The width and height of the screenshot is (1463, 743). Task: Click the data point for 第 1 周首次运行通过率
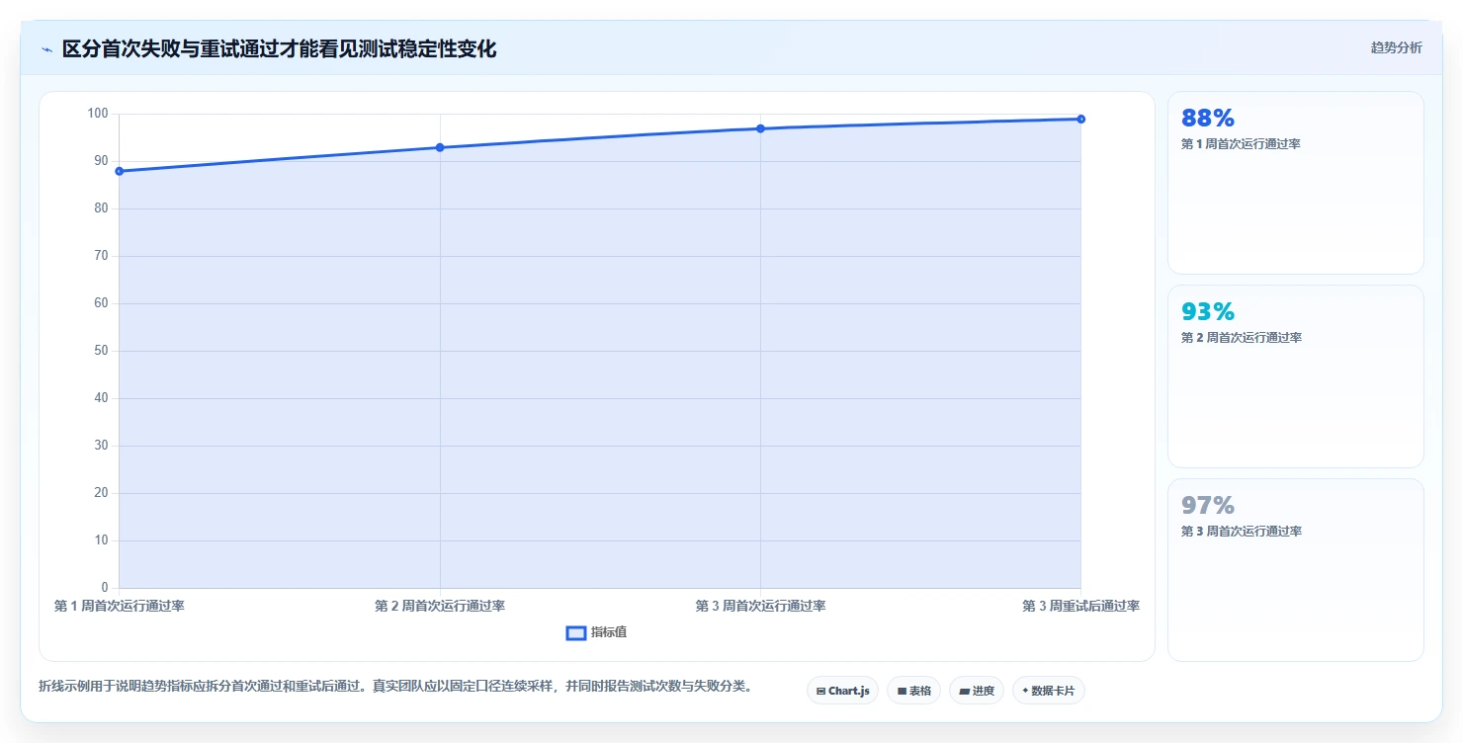(120, 171)
